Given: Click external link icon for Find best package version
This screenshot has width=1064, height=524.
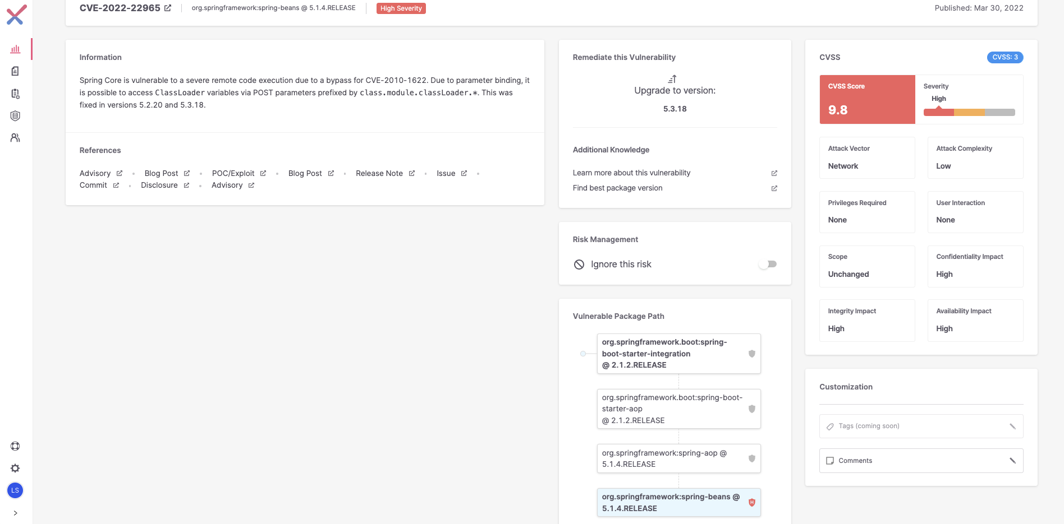Looking at the screenshot, I should (774, 188).
